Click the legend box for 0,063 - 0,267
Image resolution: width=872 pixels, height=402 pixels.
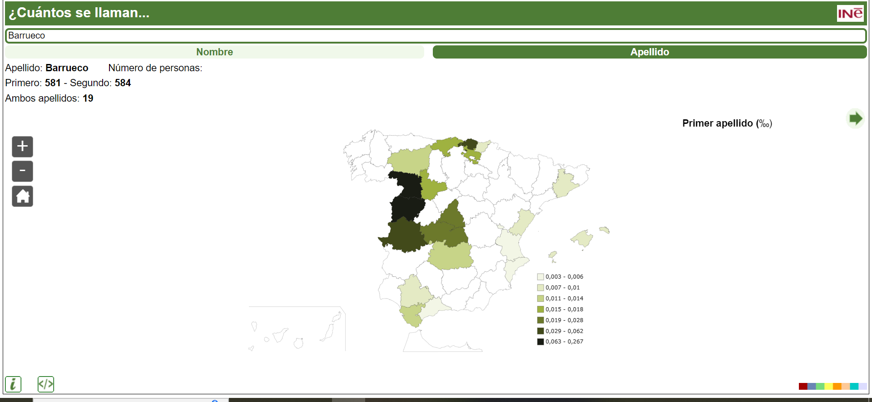pyautogui.click(x=540, y=342)
